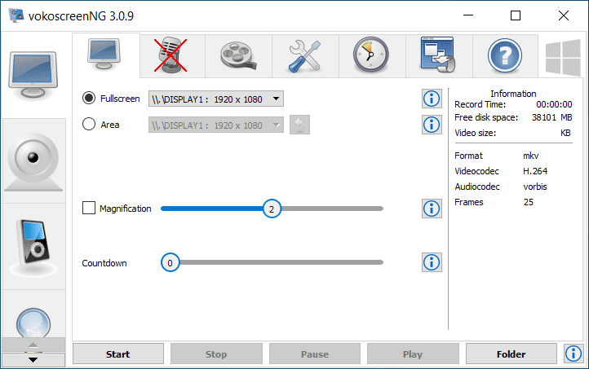Minimize the vokoscreenNG window
The width and height of the screenshot is (589, 369).
pos(468,15)
